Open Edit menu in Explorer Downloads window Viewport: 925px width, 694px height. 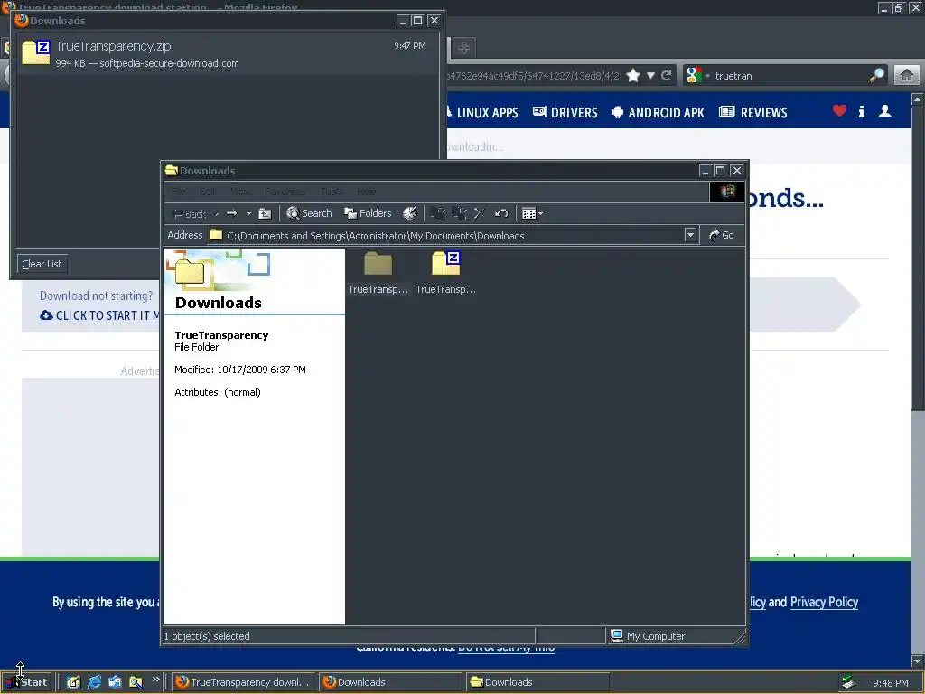point(208,192)
